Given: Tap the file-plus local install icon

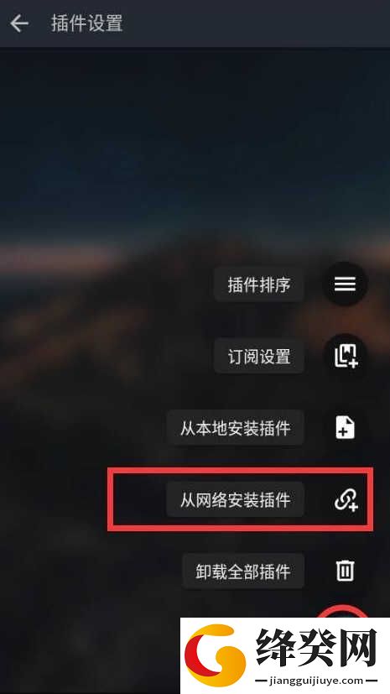Looking at the screenshot, I should 345,427.
